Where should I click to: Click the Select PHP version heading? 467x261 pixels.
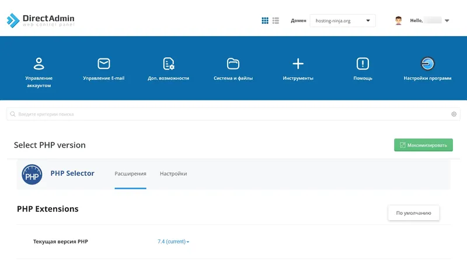[50, 145]
